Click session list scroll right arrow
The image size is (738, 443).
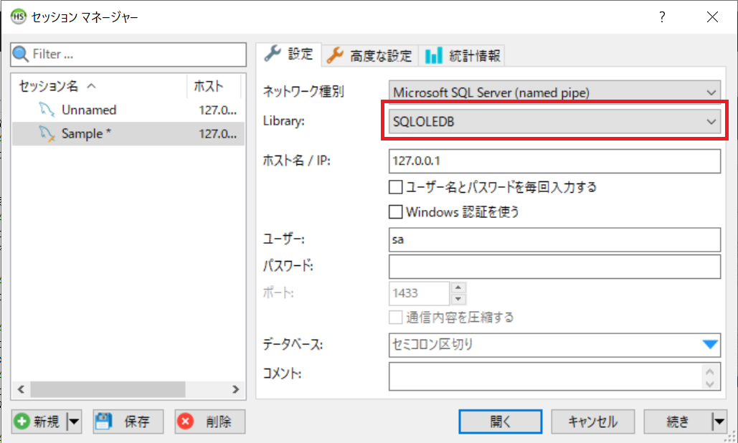point(235,389)
